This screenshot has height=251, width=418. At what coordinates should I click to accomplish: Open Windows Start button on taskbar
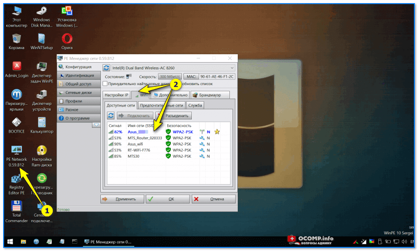(10, 242)
